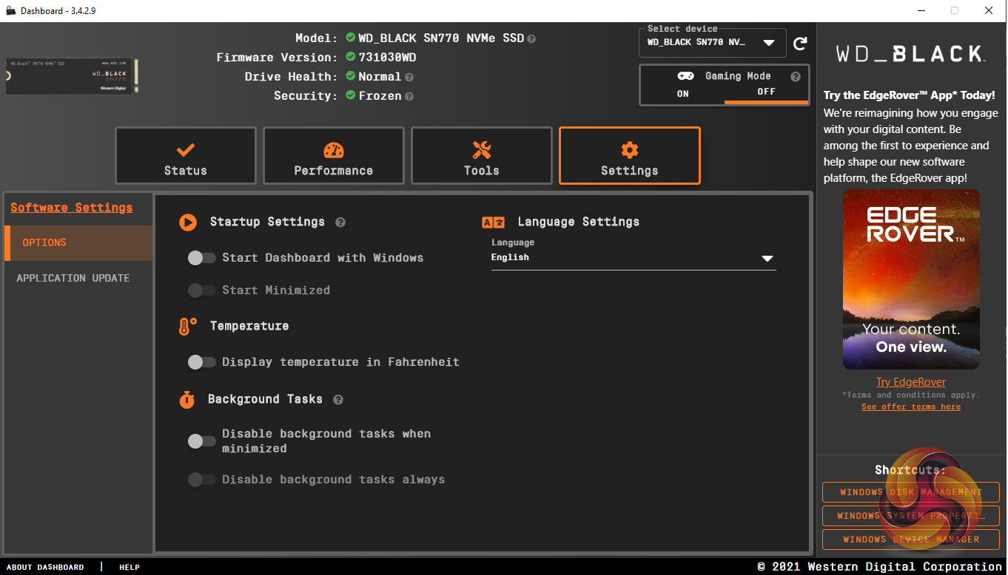Open See offer terms here link
This screenshot has height=575, width=1008.
(911, 407)
